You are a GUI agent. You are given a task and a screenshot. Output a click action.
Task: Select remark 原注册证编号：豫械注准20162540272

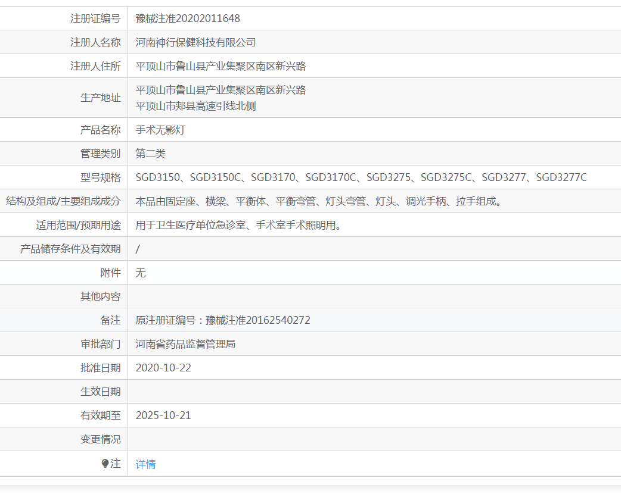coord(223,320)
